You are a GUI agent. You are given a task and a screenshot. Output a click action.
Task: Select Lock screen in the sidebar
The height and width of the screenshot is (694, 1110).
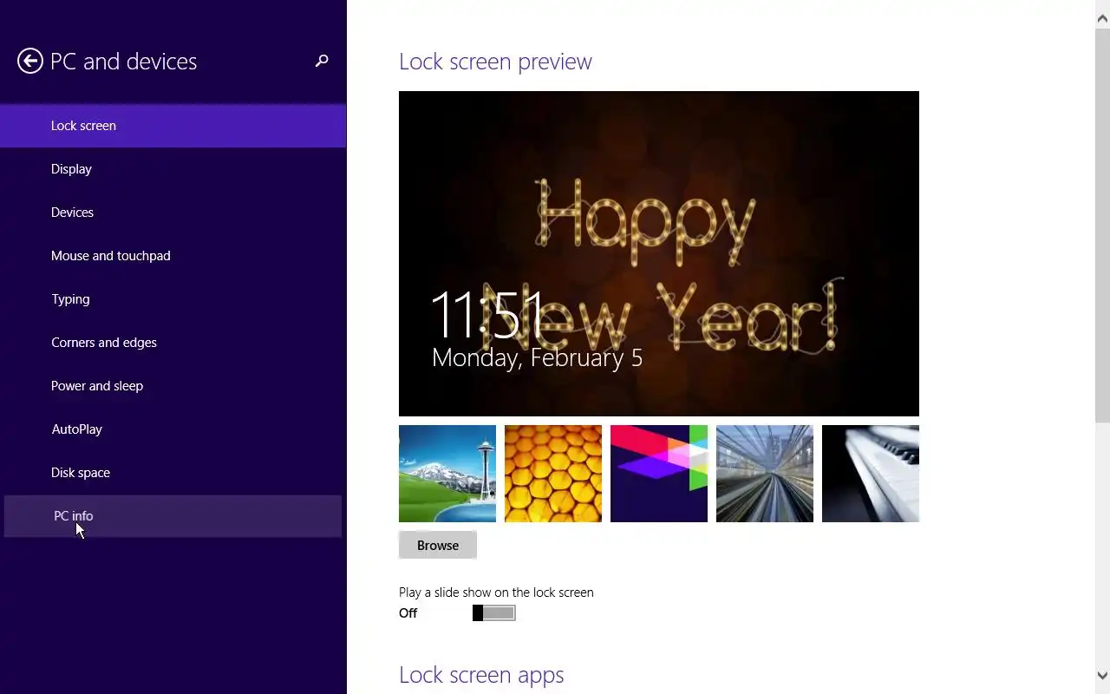click(x=173, y=126)
